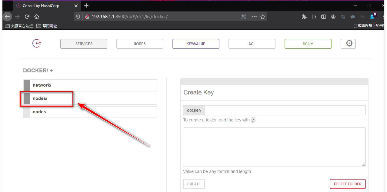Maximize the browser window
This screenshot has height=192, width=387.
(369, 5)
